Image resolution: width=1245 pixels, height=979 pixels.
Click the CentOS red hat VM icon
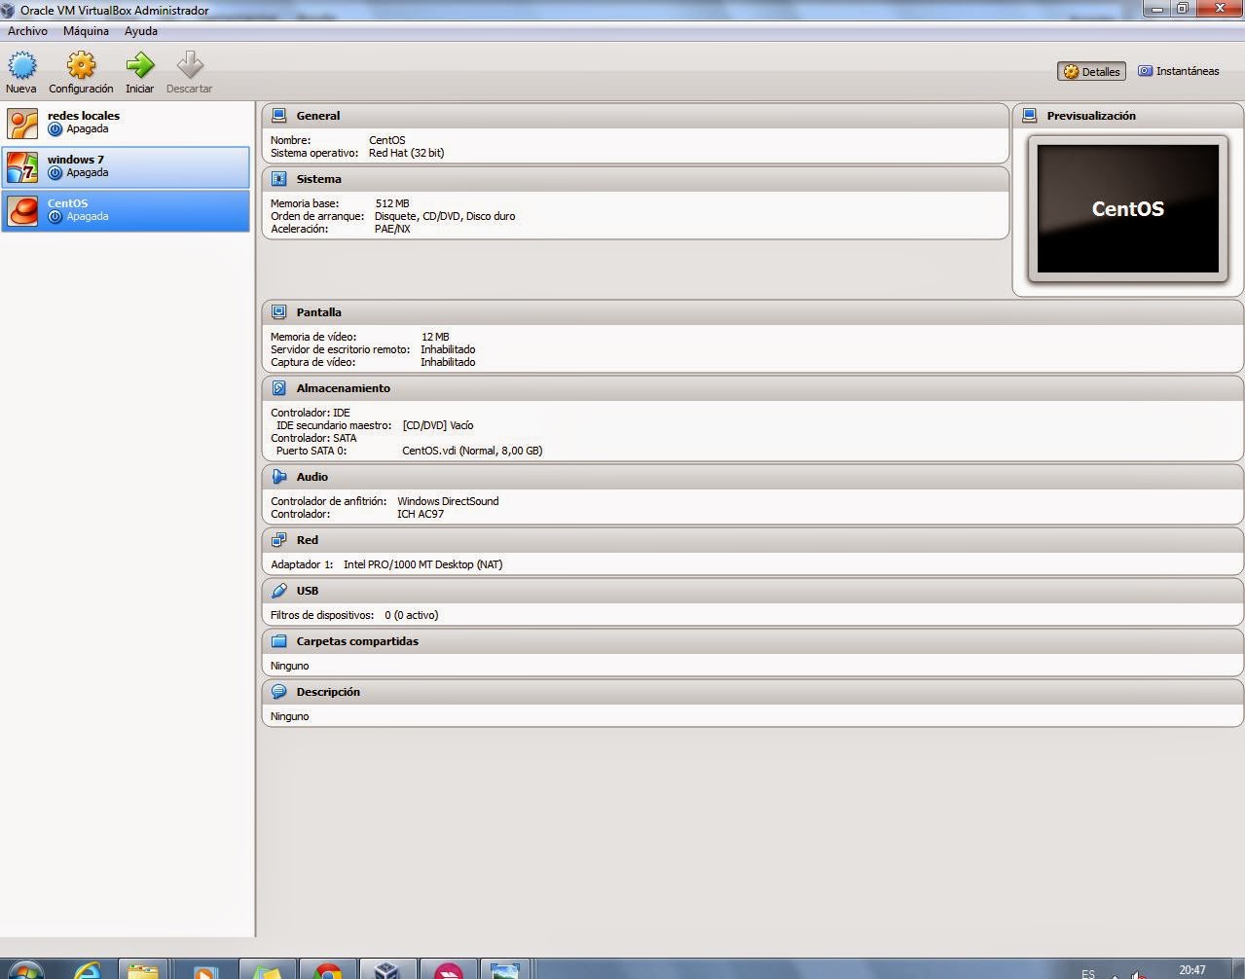[22, 210]
